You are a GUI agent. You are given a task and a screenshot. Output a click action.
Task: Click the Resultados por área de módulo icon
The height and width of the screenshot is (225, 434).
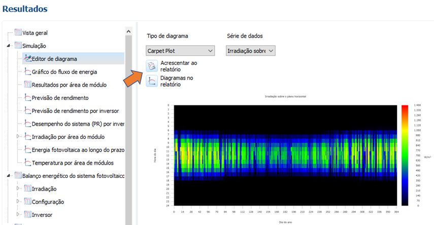pyautogui.click(x=27, y=85)
